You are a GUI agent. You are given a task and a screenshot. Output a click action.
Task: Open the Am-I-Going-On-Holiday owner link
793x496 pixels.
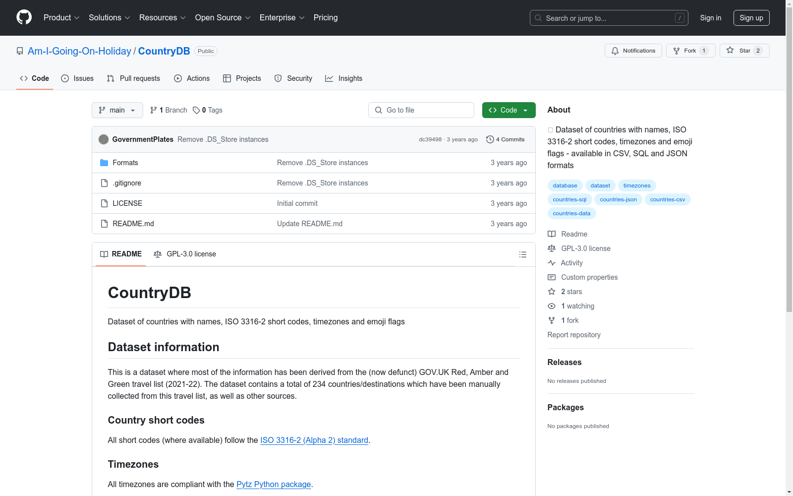coord(79,51)
